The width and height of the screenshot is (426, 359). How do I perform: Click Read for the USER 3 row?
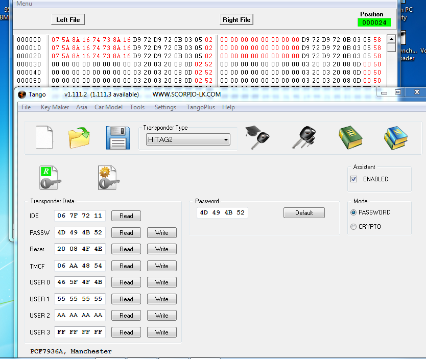coord(126,332)
